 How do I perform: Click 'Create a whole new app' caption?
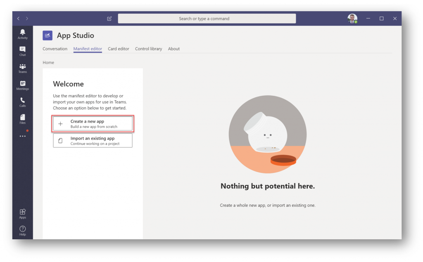(268, 205)
